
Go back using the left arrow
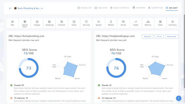click(x=10, y=8)
